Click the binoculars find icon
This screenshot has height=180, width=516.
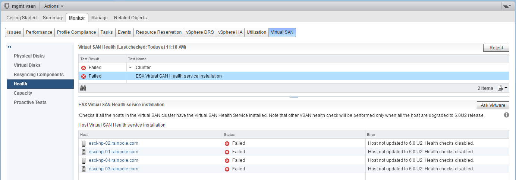tap(84, 88)
